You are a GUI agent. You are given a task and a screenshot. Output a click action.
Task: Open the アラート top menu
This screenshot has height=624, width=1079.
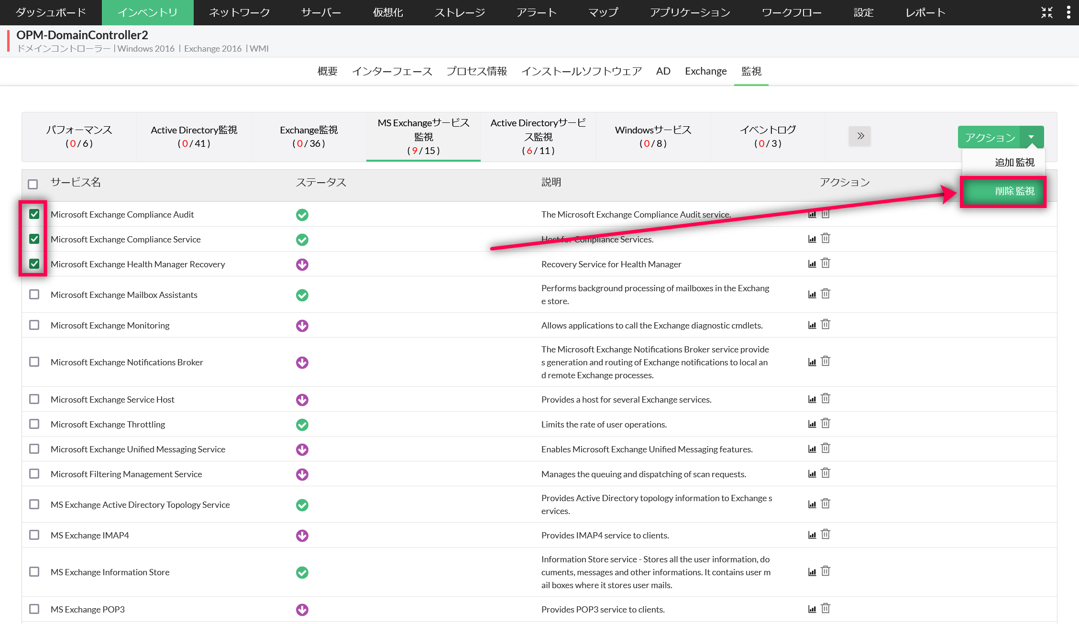[536, 12]
